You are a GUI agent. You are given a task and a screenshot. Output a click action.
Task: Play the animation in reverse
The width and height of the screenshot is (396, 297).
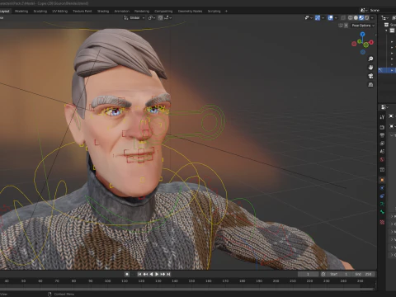151,274
